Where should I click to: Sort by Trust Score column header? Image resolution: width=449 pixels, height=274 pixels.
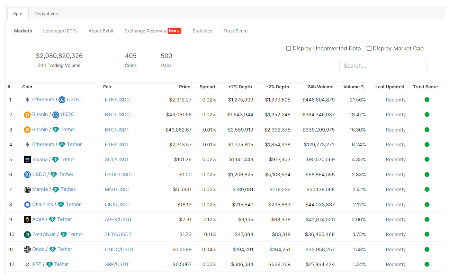tap(425, 87)
